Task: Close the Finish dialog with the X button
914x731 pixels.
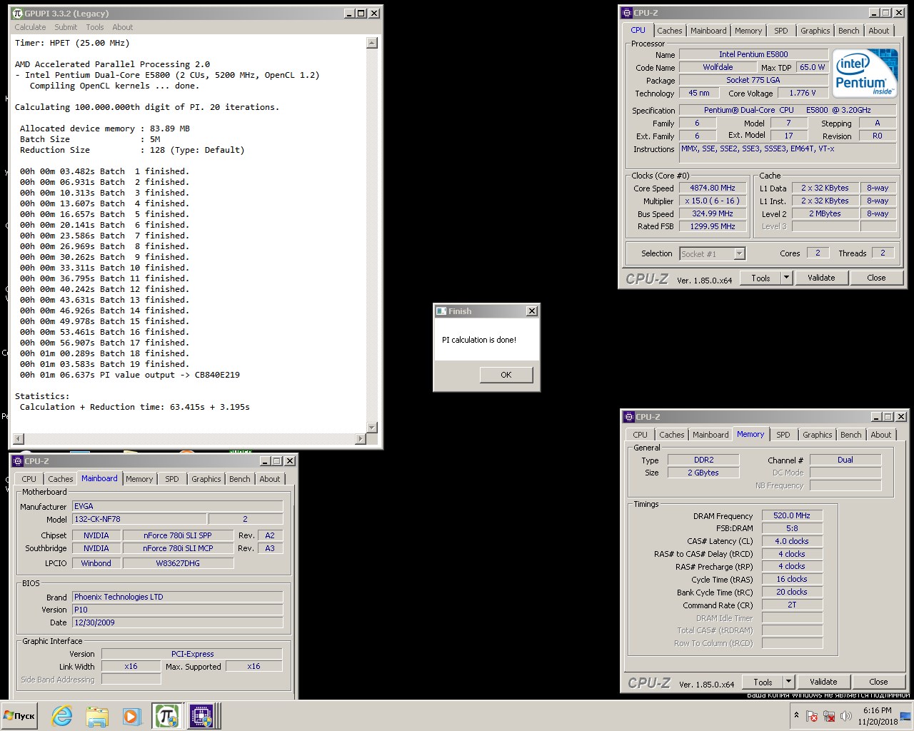Action: pos(531,311)
